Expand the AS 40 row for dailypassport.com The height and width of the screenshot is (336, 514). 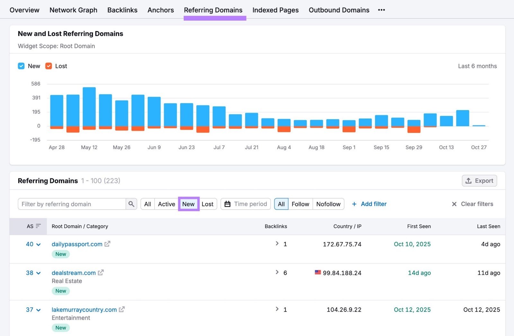pyautogui.click(x=39, y=244)
